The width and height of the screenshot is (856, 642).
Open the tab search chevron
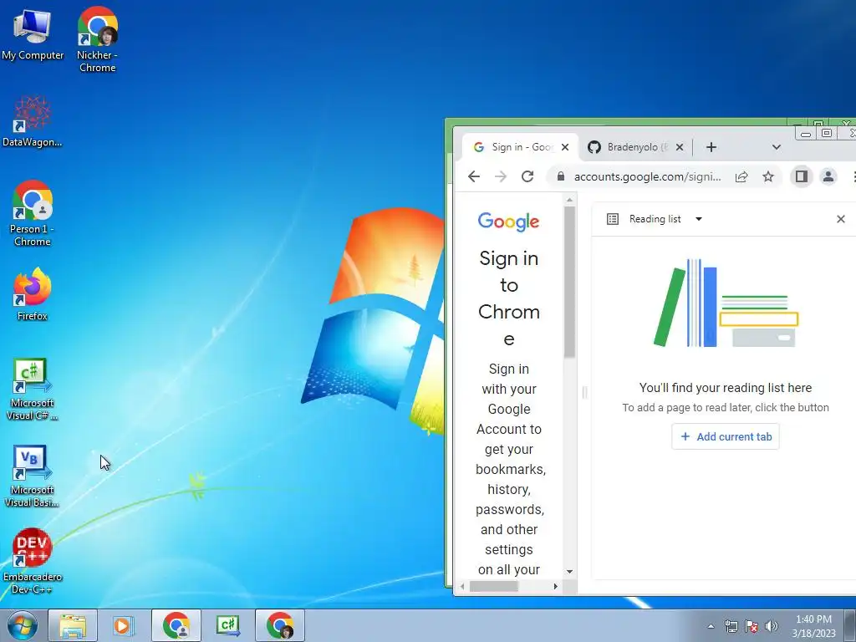pyautogui.click(x=777, y=147)
